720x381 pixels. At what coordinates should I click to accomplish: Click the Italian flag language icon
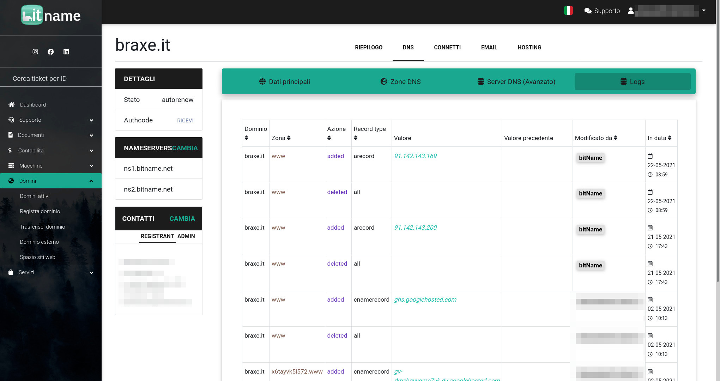coord(568,11)
